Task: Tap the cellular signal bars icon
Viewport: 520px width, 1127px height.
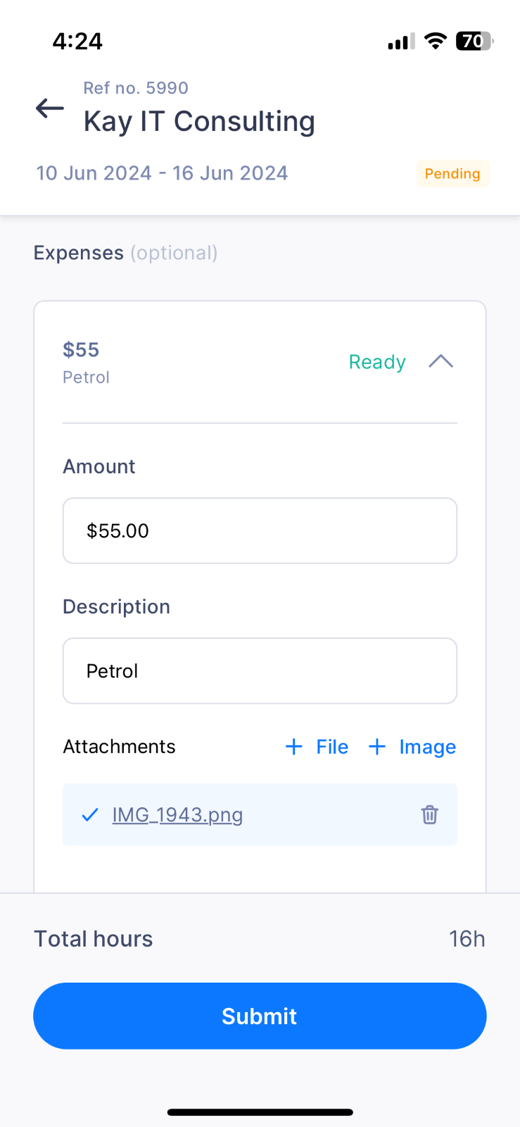Action: coord(401,42)
